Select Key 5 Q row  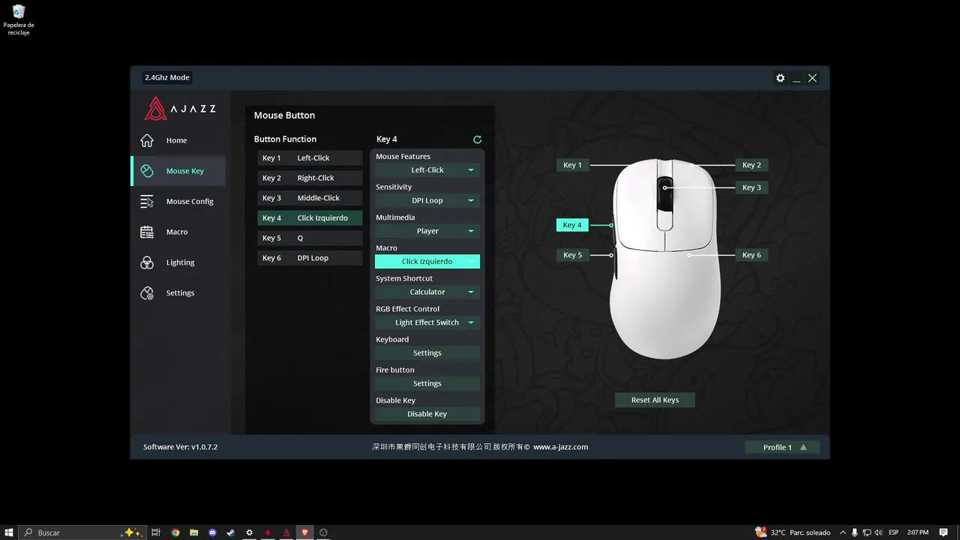[x=310, y=238]
